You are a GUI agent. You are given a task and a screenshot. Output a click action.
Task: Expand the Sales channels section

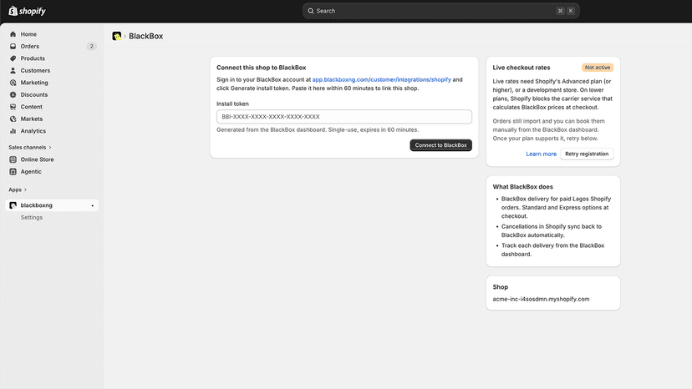30,147
